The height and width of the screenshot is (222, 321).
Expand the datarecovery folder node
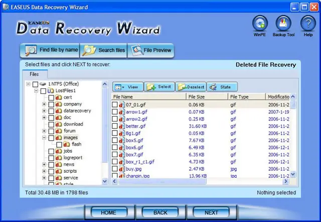point(44,111)
